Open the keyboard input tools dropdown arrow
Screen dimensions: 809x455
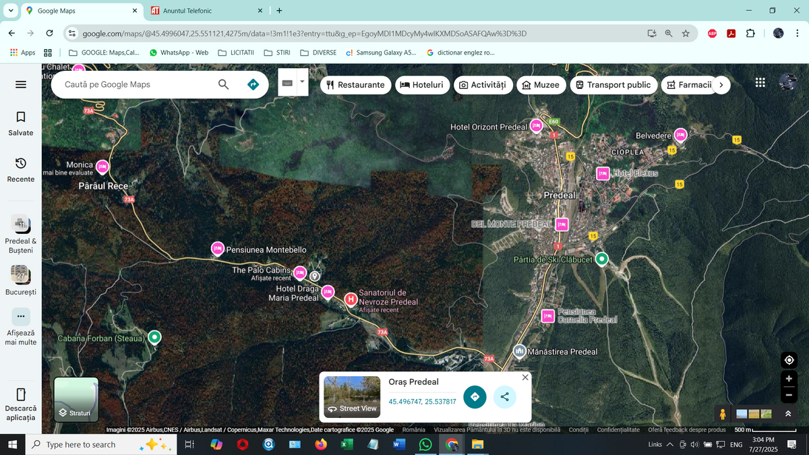coord(302,82)
